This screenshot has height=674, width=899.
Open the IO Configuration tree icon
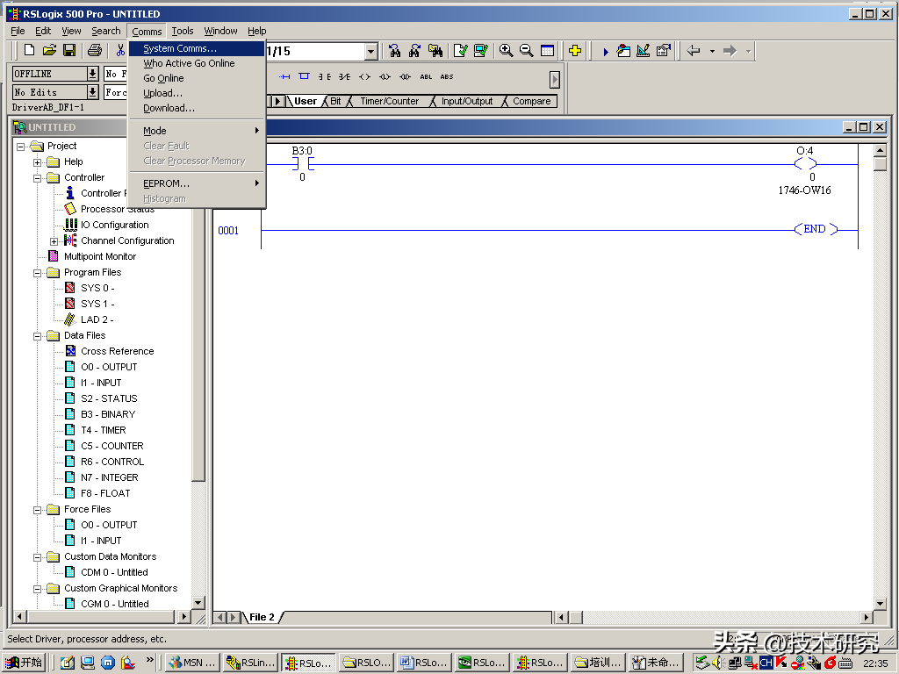71,225
